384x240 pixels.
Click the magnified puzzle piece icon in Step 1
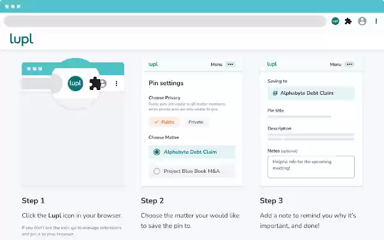[x=95, y=83]
